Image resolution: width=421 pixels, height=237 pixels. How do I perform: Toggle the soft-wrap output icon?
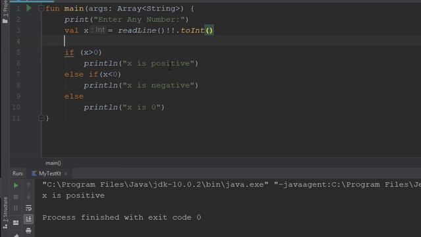pos(28,208)
